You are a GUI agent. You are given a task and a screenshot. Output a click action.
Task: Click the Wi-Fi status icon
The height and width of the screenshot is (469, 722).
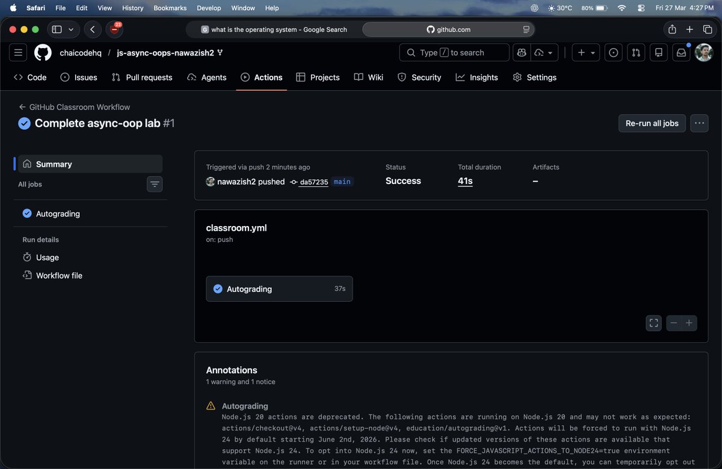pyautogui.click(x=622, y=8)
